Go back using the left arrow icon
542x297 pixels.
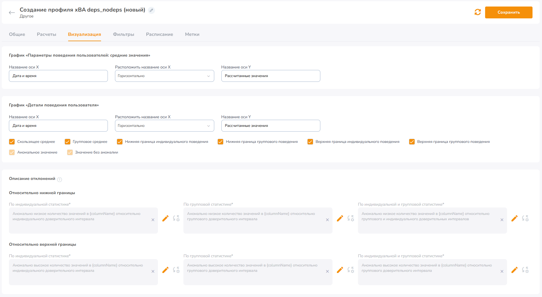pyautogui.click(x=12, y=12)
